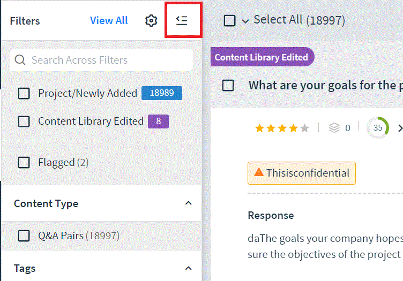Screen dimensions: 403x281
Task: Check the Content Library Edited filter
Action: (24, 121)
